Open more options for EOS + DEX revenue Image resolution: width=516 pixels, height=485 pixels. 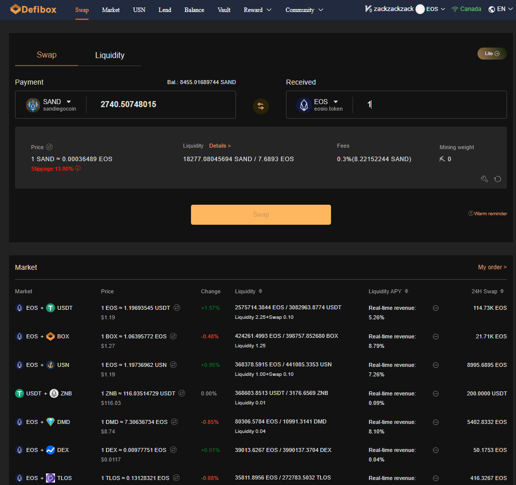[435, 450]
